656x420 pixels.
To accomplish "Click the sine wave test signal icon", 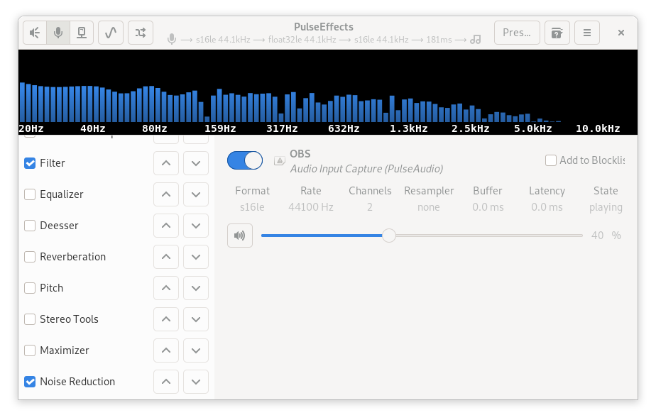I will pyautogui.click(x=111, y=32).
